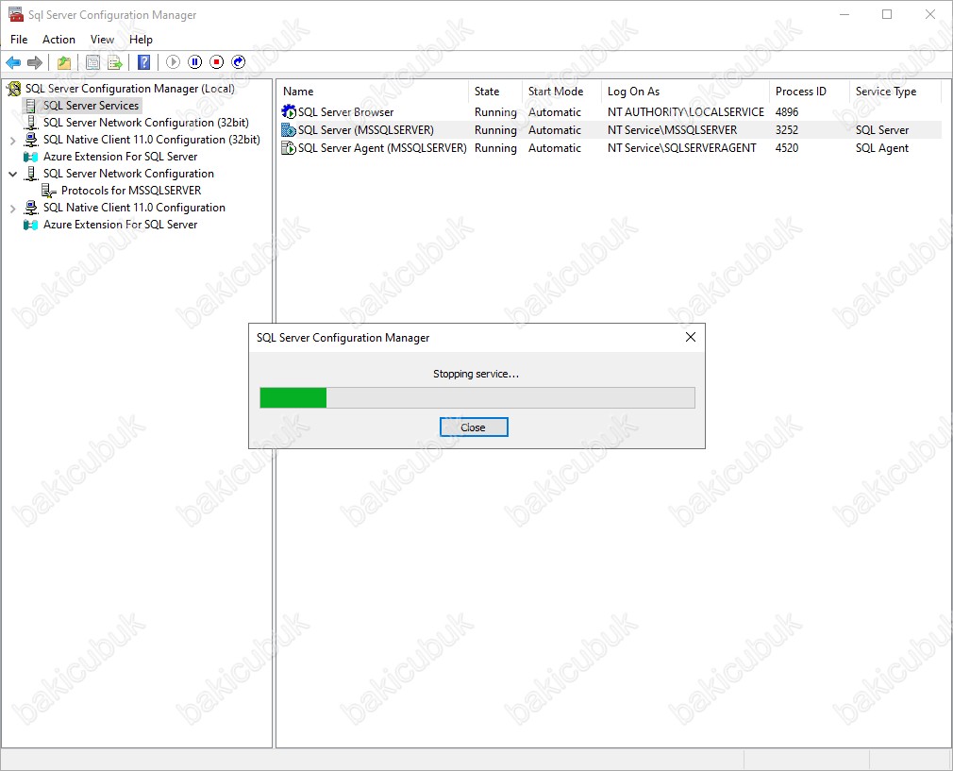Viewport: 953px width, 771px height.
Task: Close the Stopping service dialog with X
Action: click(691, 337)
